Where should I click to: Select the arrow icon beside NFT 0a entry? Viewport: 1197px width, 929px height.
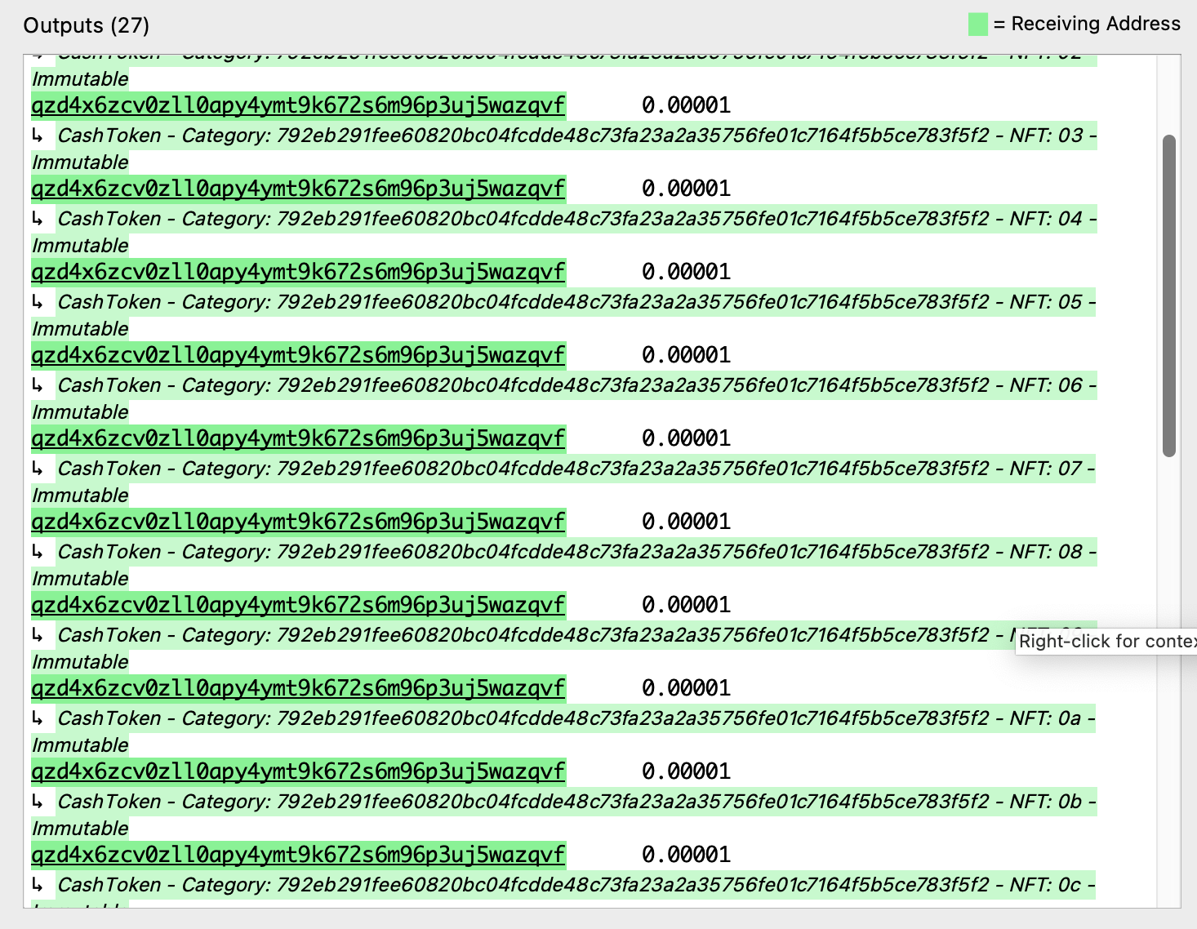tap(38, 718)
